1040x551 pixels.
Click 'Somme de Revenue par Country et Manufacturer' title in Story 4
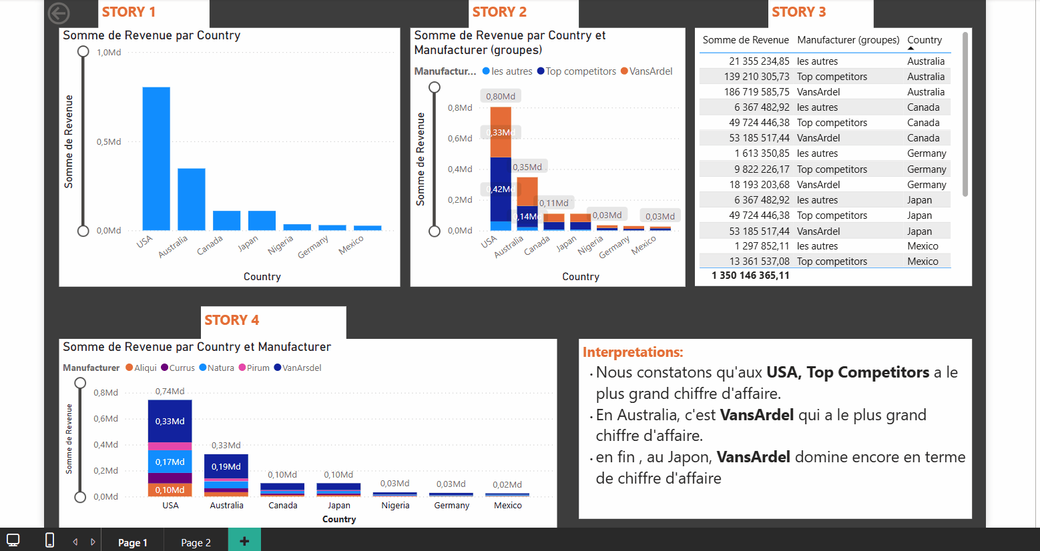click(x=197, y=347)
